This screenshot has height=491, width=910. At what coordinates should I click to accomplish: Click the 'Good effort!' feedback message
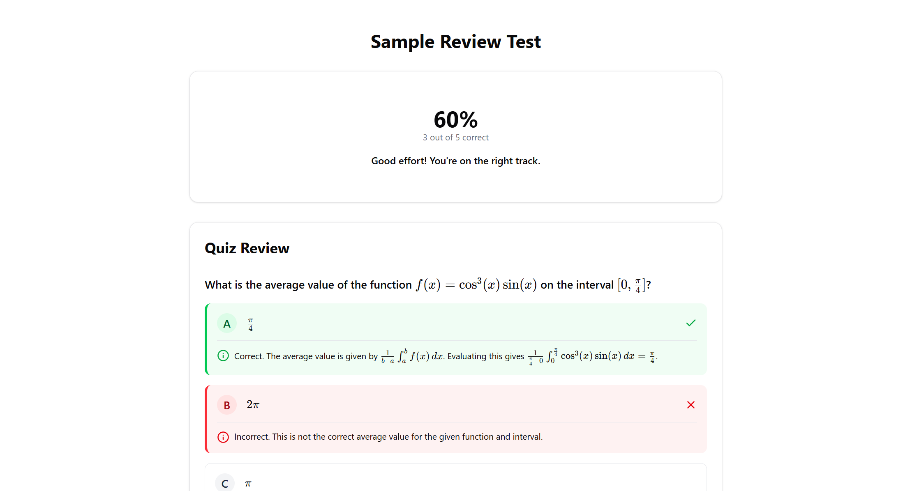pos(455,161)
